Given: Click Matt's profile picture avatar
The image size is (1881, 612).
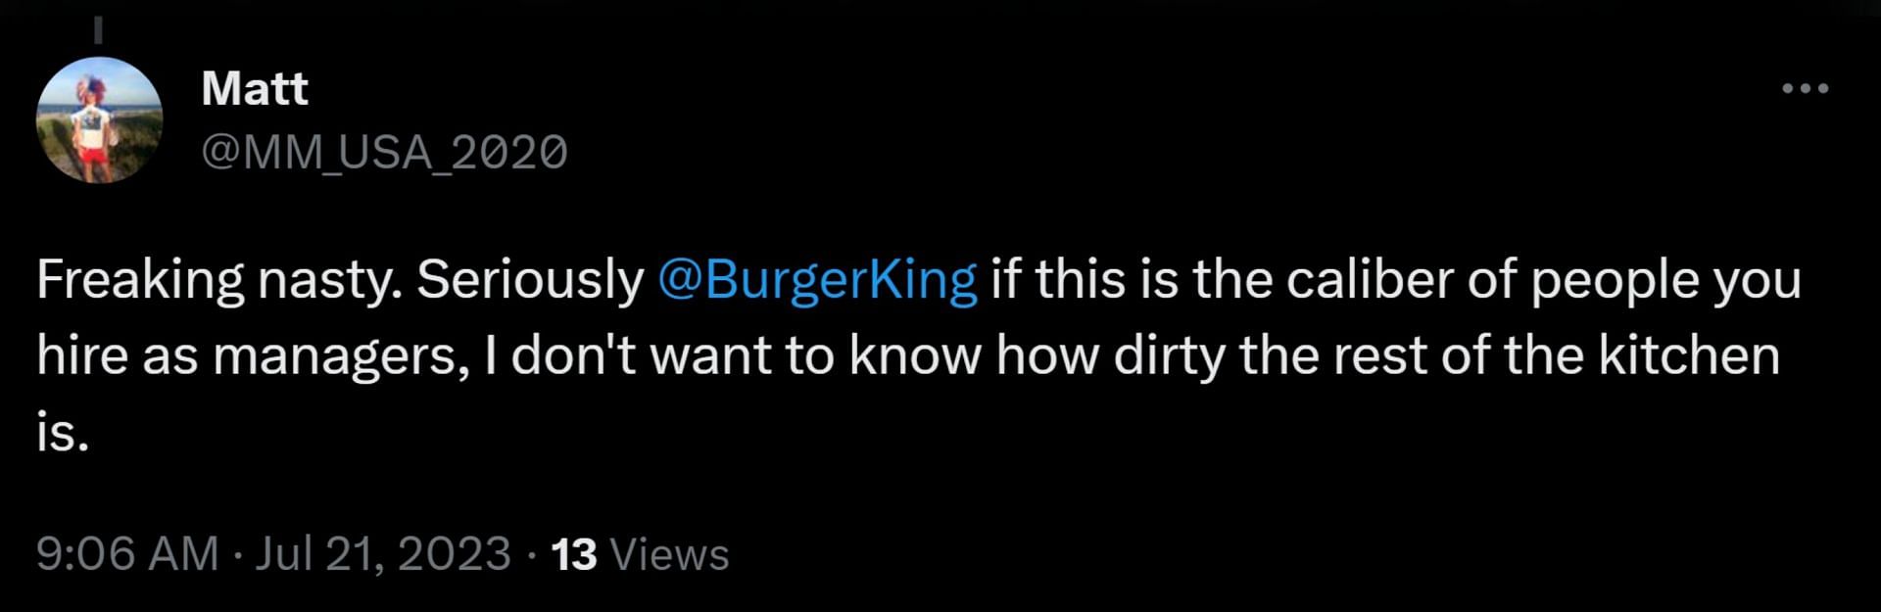Looking at the screenshot, I should (x=99, y=119).
